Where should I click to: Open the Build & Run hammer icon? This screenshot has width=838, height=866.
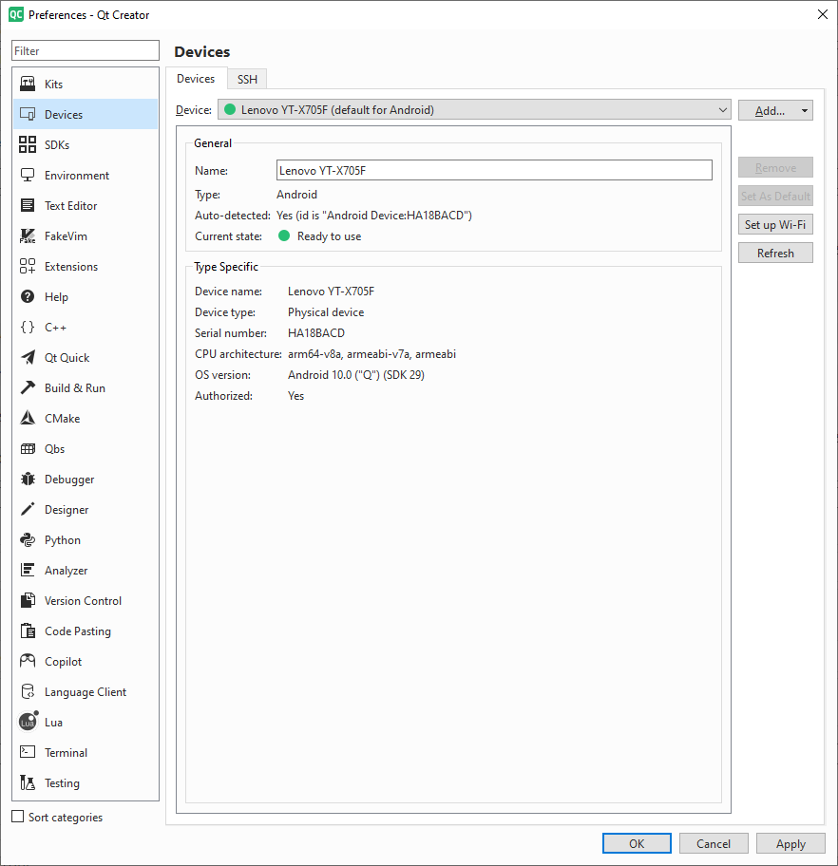tap(28, 387)
